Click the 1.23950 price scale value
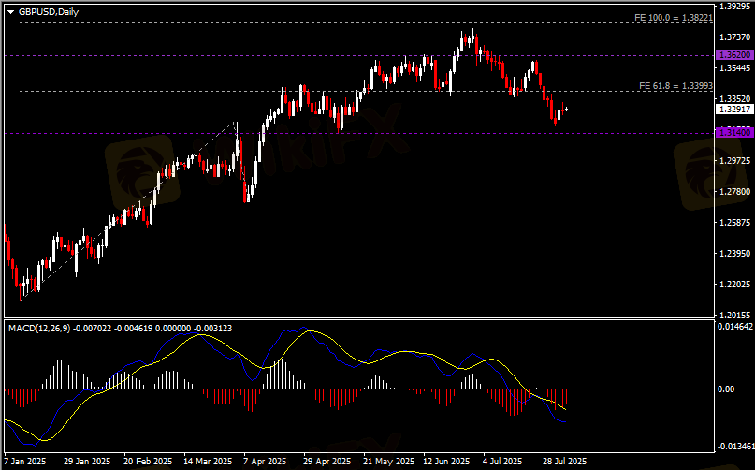 coord(734,253)
